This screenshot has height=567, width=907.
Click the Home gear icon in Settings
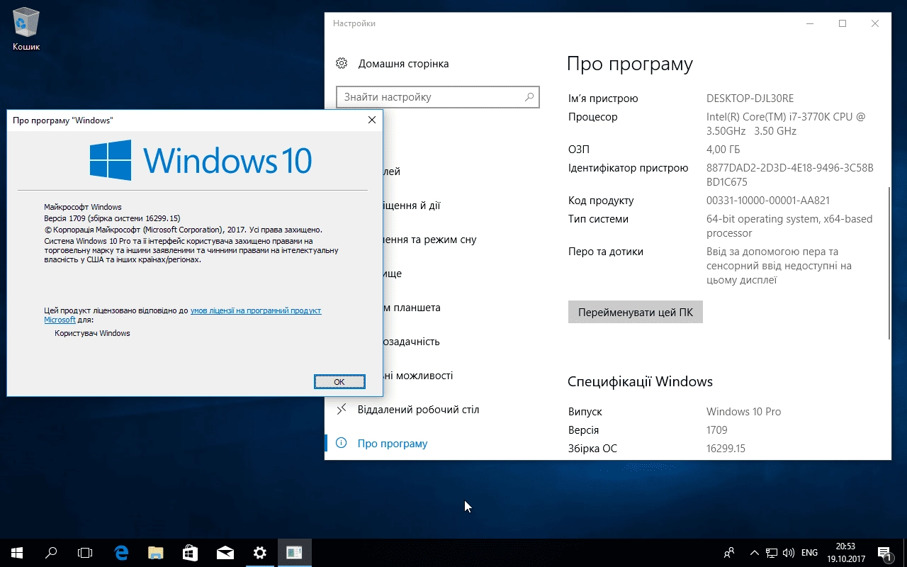coord(342,64)
